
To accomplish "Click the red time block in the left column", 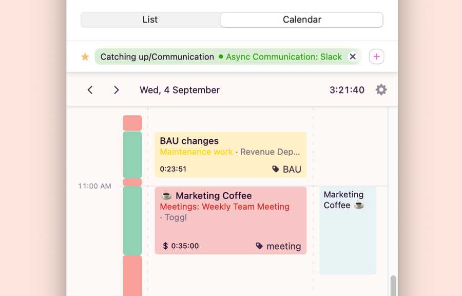I will point(132,122).
